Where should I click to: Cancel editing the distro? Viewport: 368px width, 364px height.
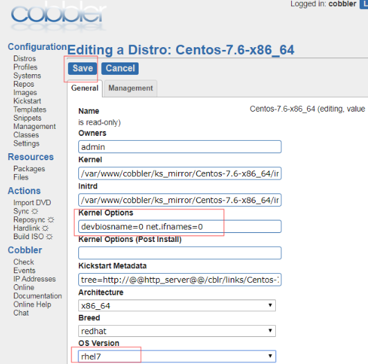point(120,69)
